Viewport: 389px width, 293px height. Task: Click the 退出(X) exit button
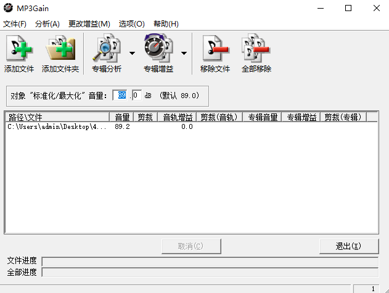pyautogui.click(x=349, y=246)
